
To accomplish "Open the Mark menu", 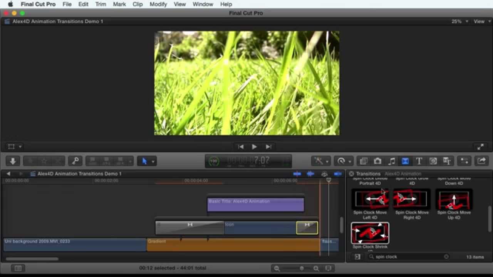I will click(119, 4).
